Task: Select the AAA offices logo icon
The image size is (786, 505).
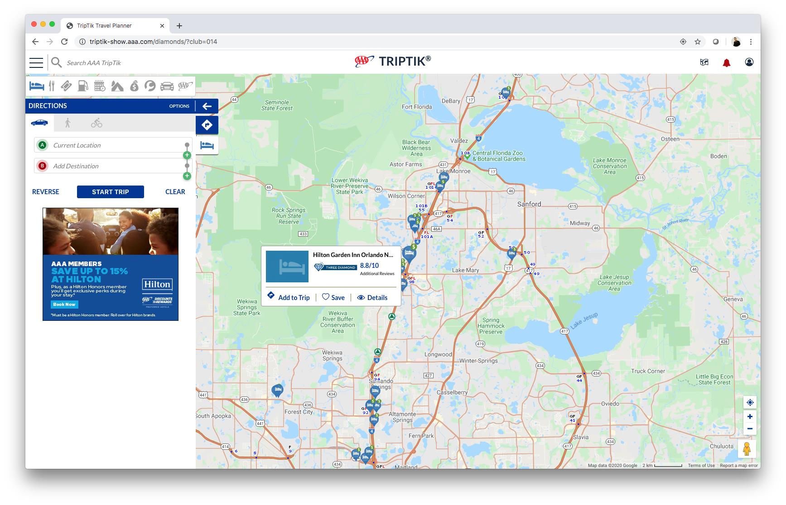Action: pyautogui.click(x=186, y=85)
